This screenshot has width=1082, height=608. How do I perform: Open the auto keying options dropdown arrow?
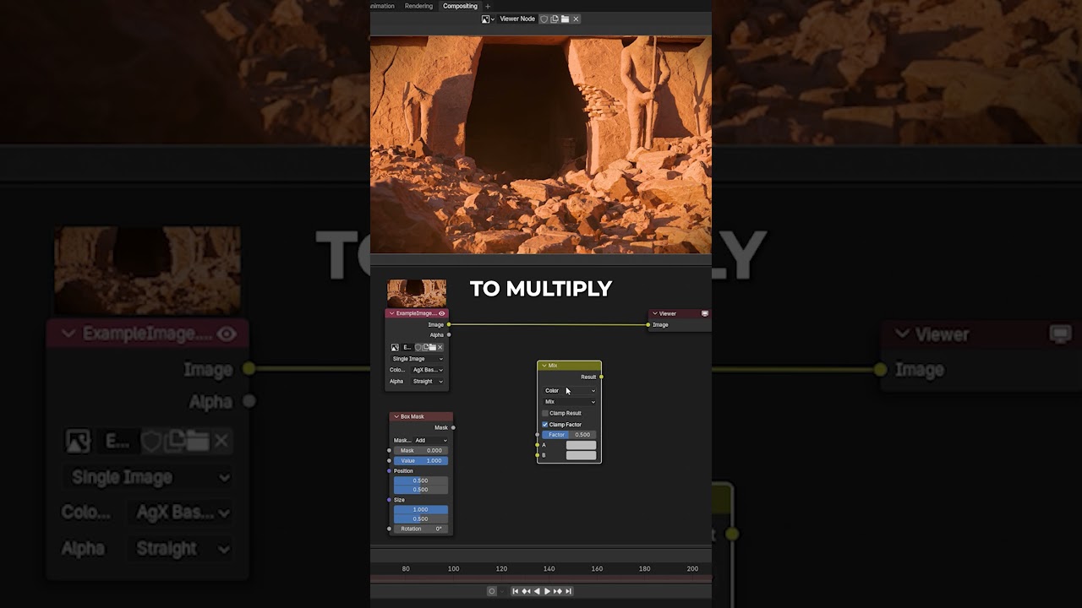[x=501, y=591]
